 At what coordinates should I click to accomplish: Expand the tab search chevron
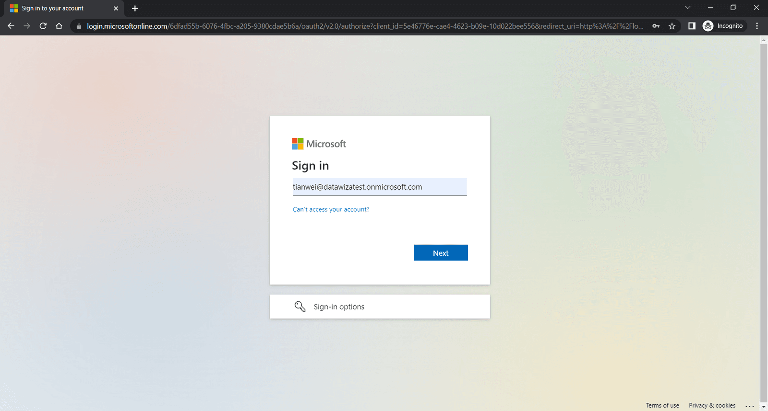click(688, 8)
